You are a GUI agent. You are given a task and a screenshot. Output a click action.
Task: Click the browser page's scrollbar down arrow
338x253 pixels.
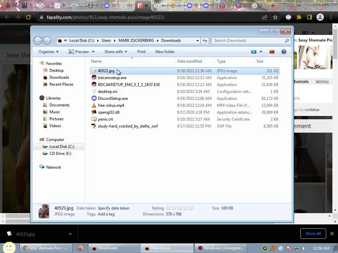click(x=335, y=210)
